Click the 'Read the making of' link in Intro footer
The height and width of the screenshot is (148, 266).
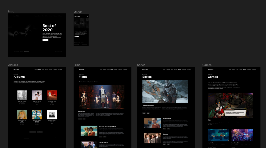(x=26, y=51)
